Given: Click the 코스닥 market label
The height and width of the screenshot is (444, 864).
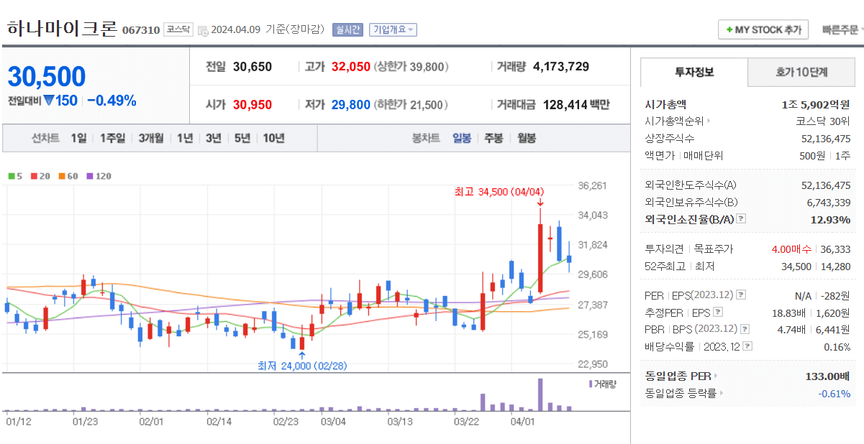Looking at the screenshot, I should (178, 29).
